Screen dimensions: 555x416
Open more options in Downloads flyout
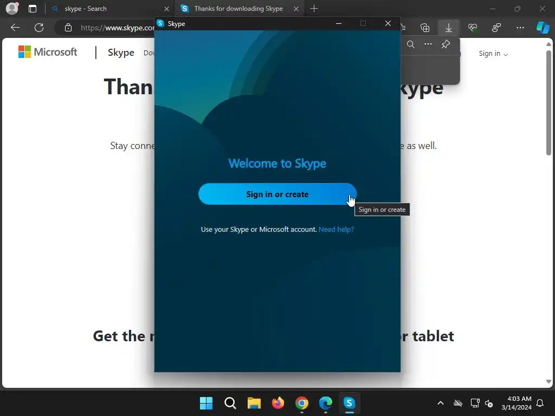tap(428, 44)
